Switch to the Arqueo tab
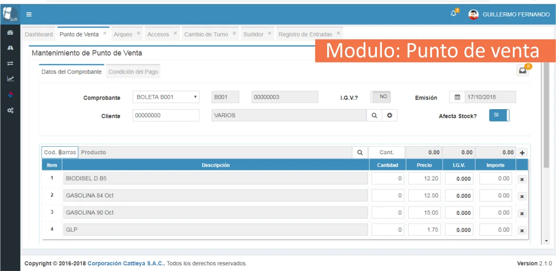This screenshot has height=271, width=556. tap(123, 34)
